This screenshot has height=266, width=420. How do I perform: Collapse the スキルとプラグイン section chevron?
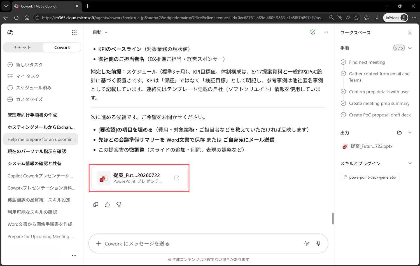click(410, 164)
